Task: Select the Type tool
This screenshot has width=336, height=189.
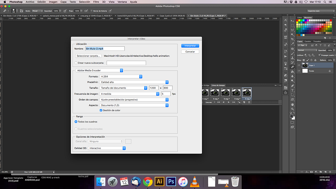Action: pos(293,90)
